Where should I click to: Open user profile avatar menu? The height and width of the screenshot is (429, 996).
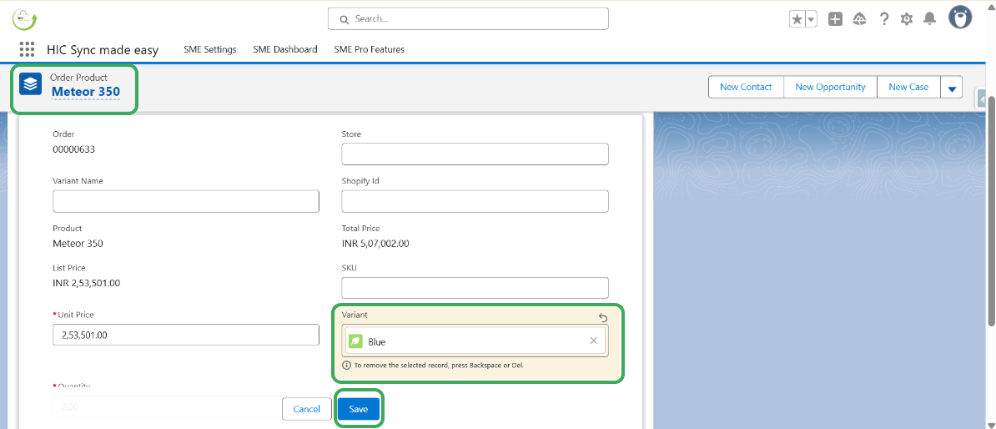(x=960, y=18)
